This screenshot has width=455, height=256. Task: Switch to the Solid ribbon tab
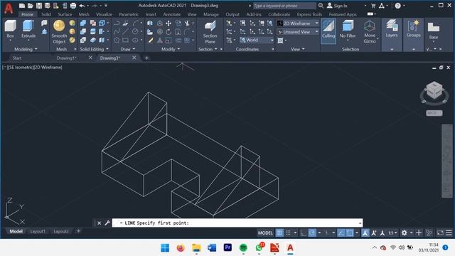point(46,14)
